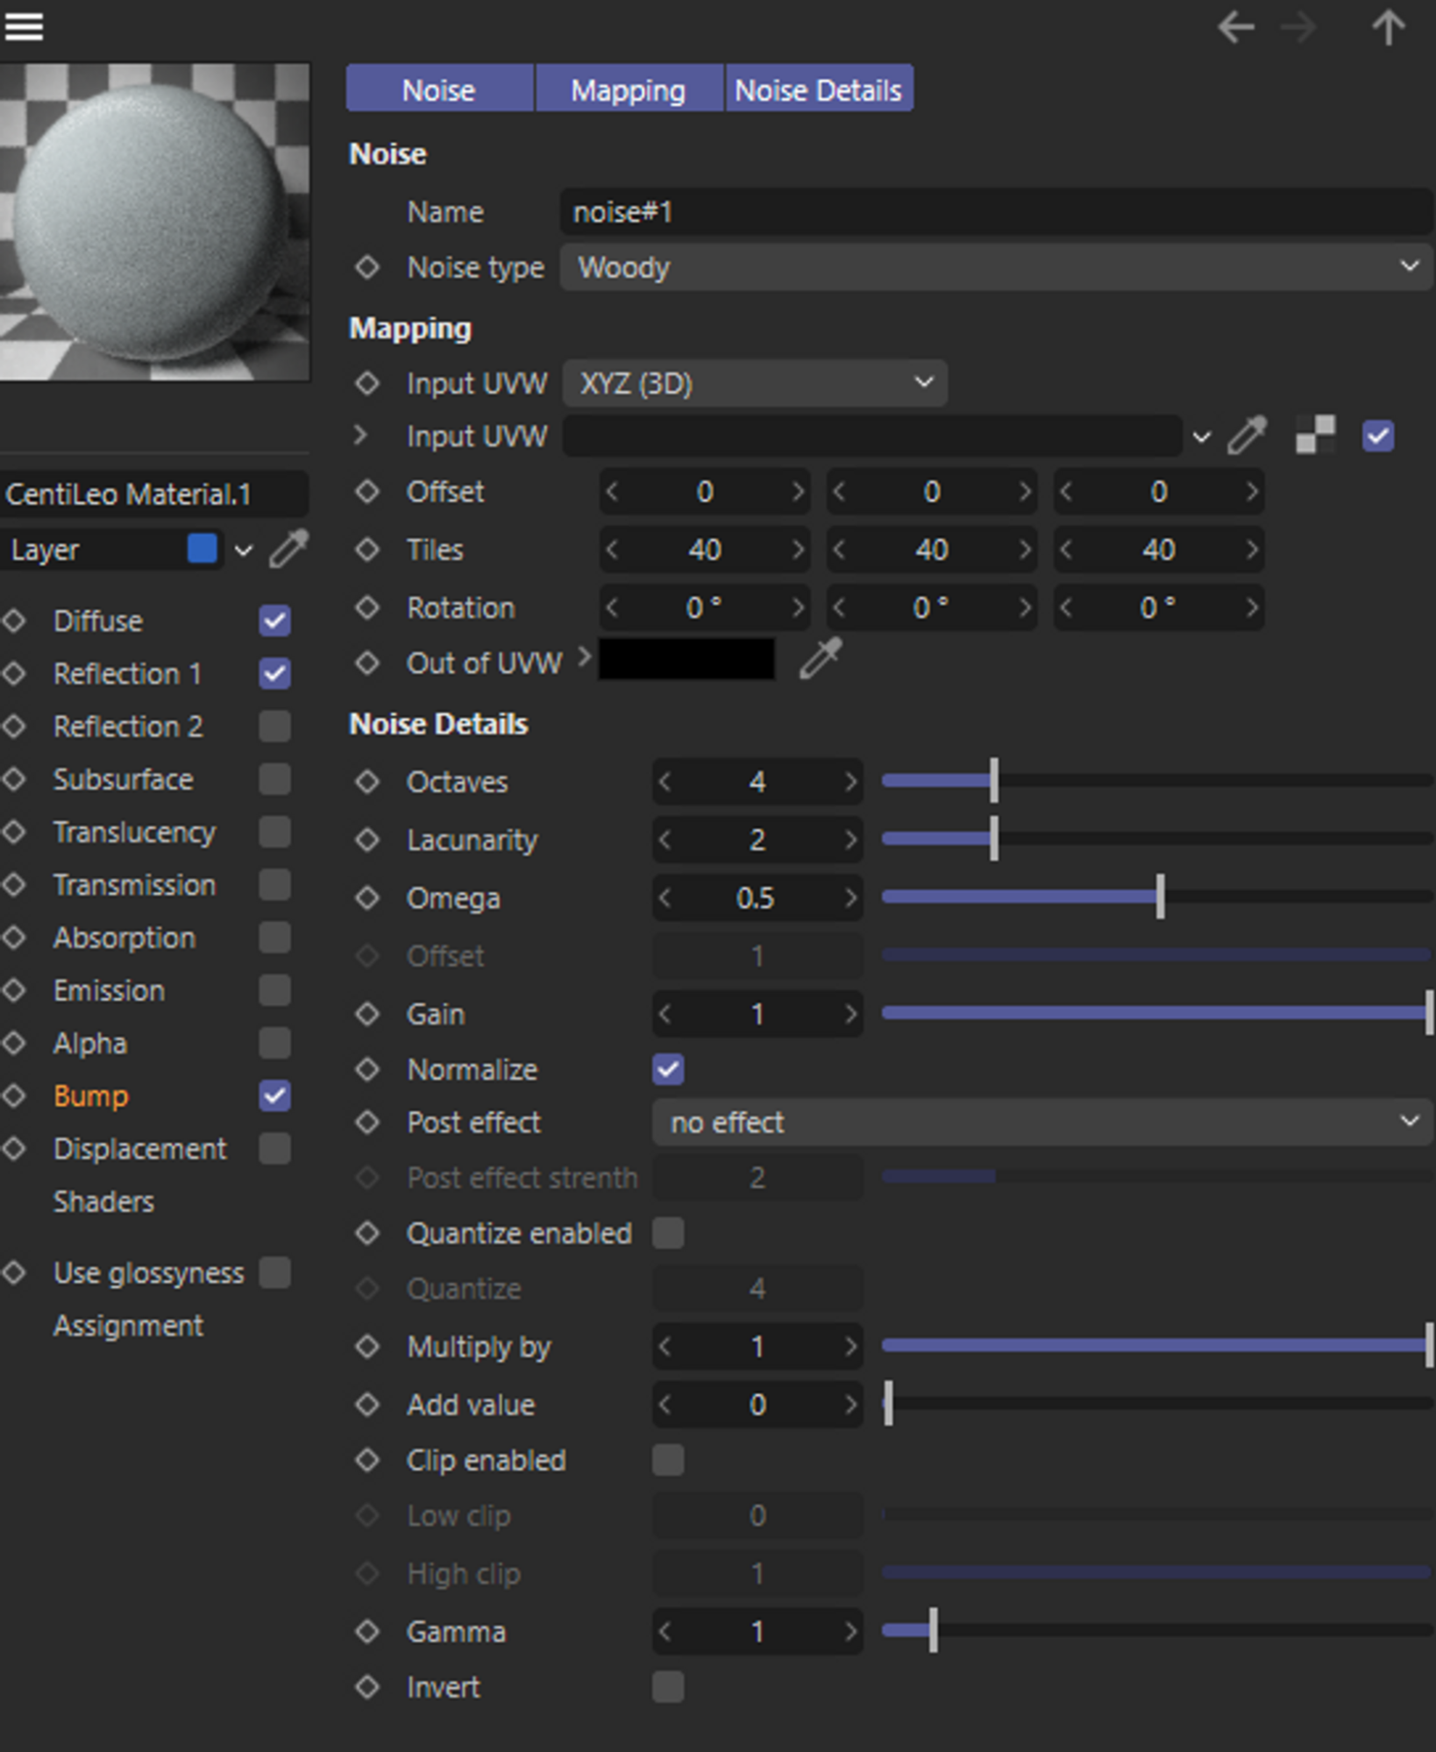Select the Absorption channel label
1436x1752 pixels.
point(124,938)
